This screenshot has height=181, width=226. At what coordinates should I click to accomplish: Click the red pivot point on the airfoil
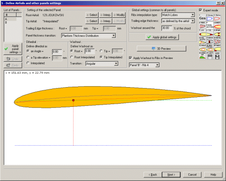73,100
